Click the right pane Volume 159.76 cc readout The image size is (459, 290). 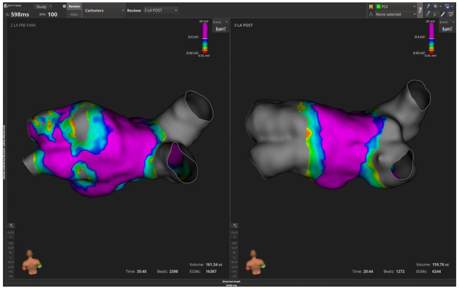pos(432,264)
